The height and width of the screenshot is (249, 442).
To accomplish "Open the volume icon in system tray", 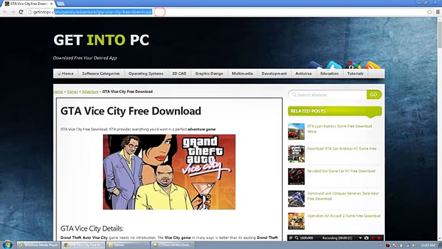I will (414, 245).
